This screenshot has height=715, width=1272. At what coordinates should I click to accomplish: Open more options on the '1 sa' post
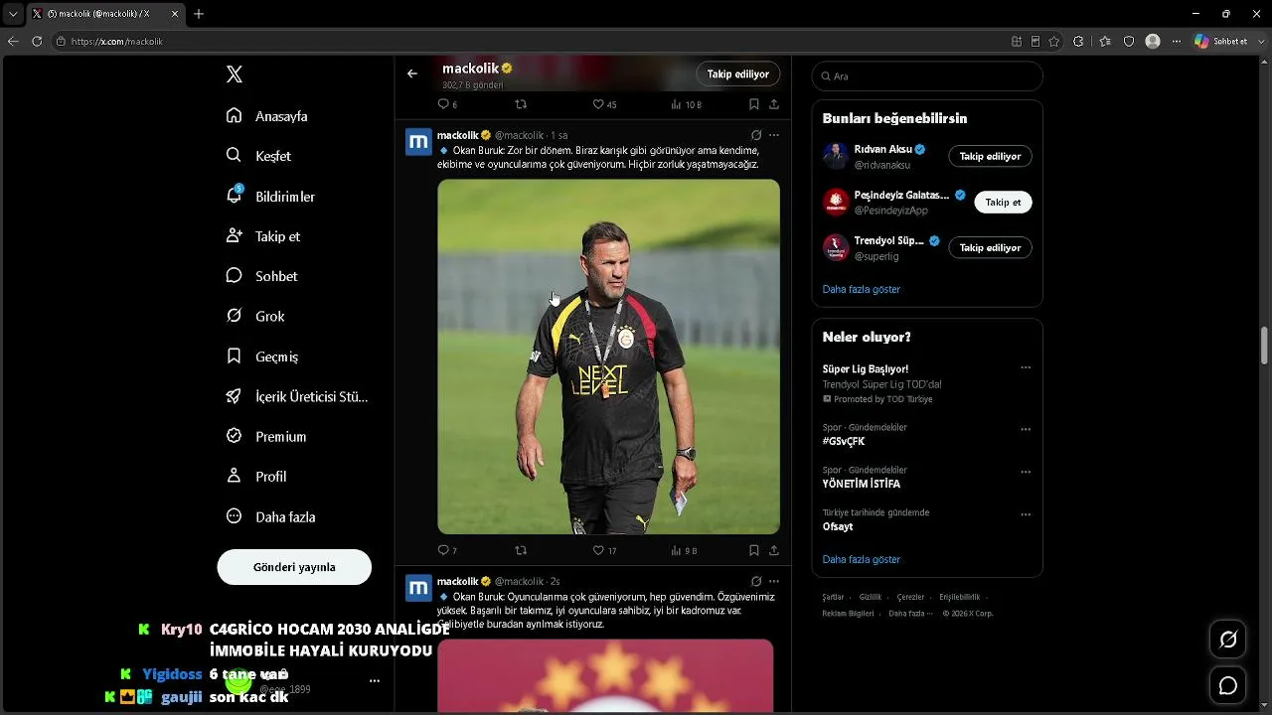point(774,135)
